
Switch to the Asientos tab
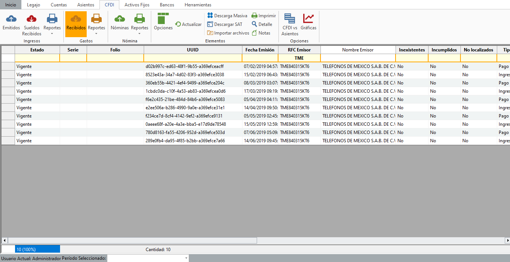[86, 5]
